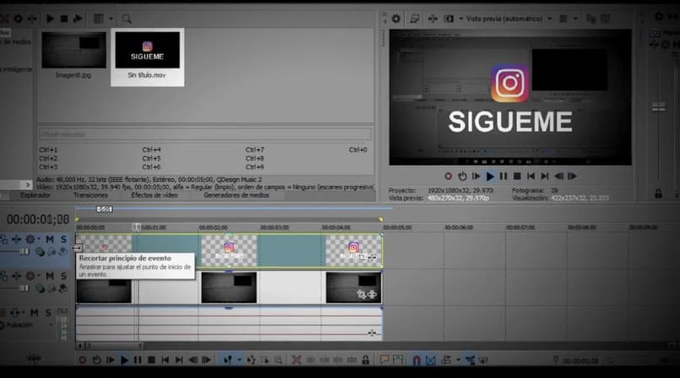This screenshot has width=680, height=378.
Task: Open the preview window properties gear icon
Action: [396, 19]
